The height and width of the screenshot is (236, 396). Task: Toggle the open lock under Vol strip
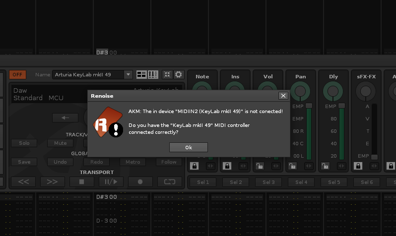click(260, 166)
